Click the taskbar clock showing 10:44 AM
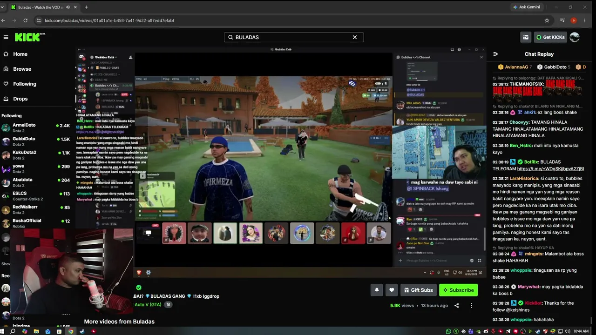The height and width of the screenshot is (335, 596). pos(581,331)
